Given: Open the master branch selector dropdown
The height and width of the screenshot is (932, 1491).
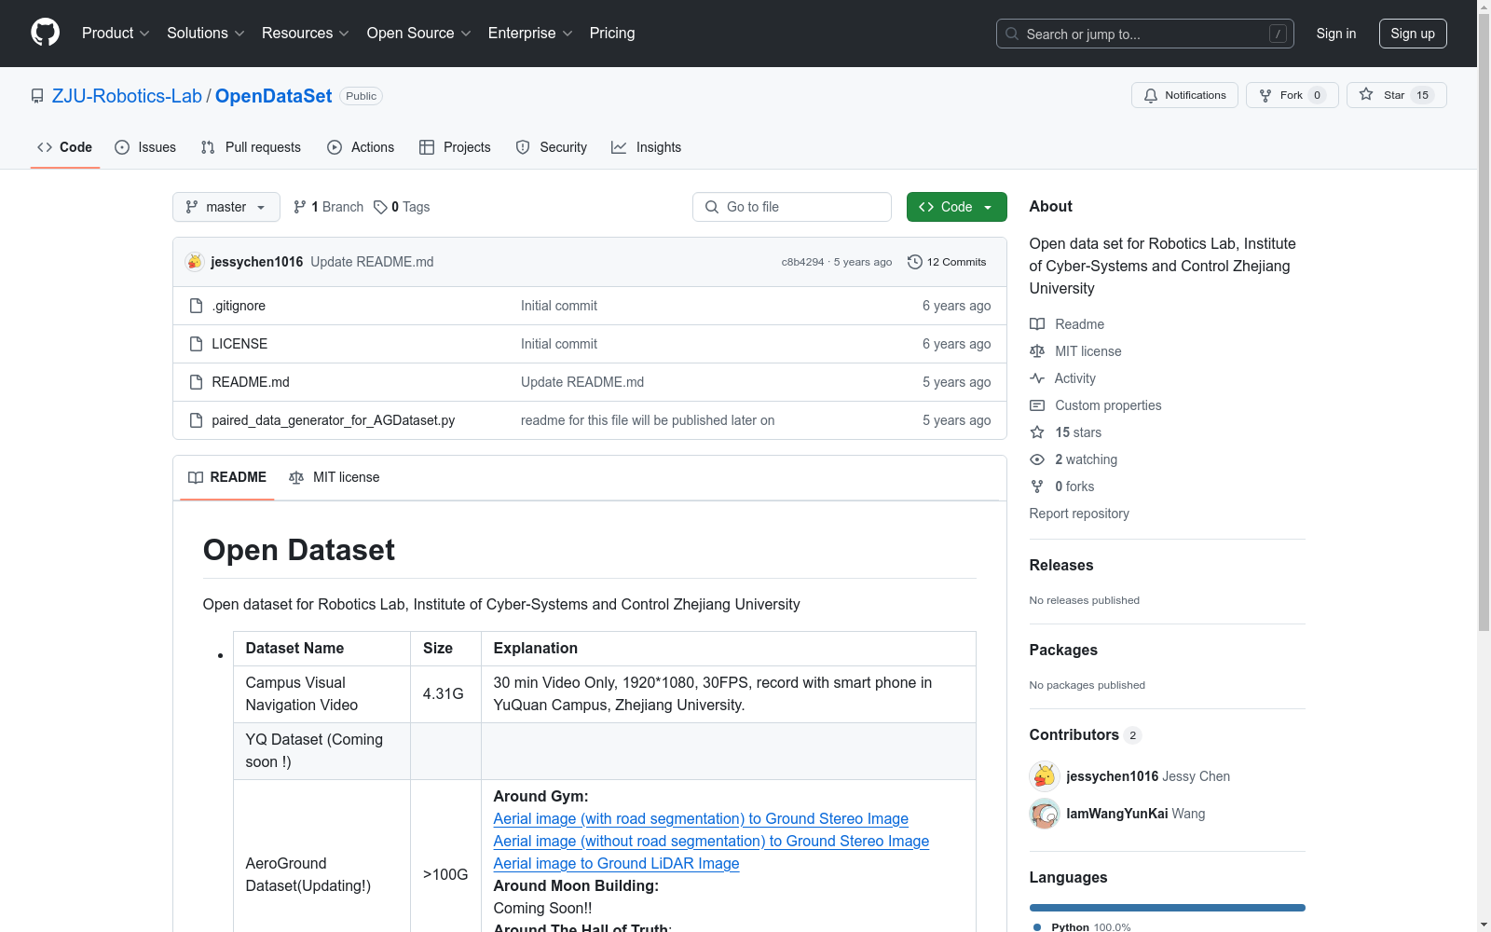Looking at the screenshot, I should 226,207.
